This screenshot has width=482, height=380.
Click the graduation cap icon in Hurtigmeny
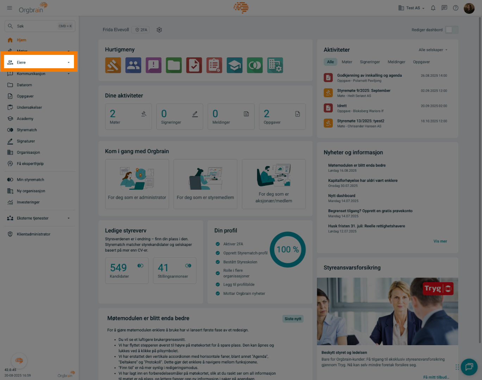coord(234,65)
